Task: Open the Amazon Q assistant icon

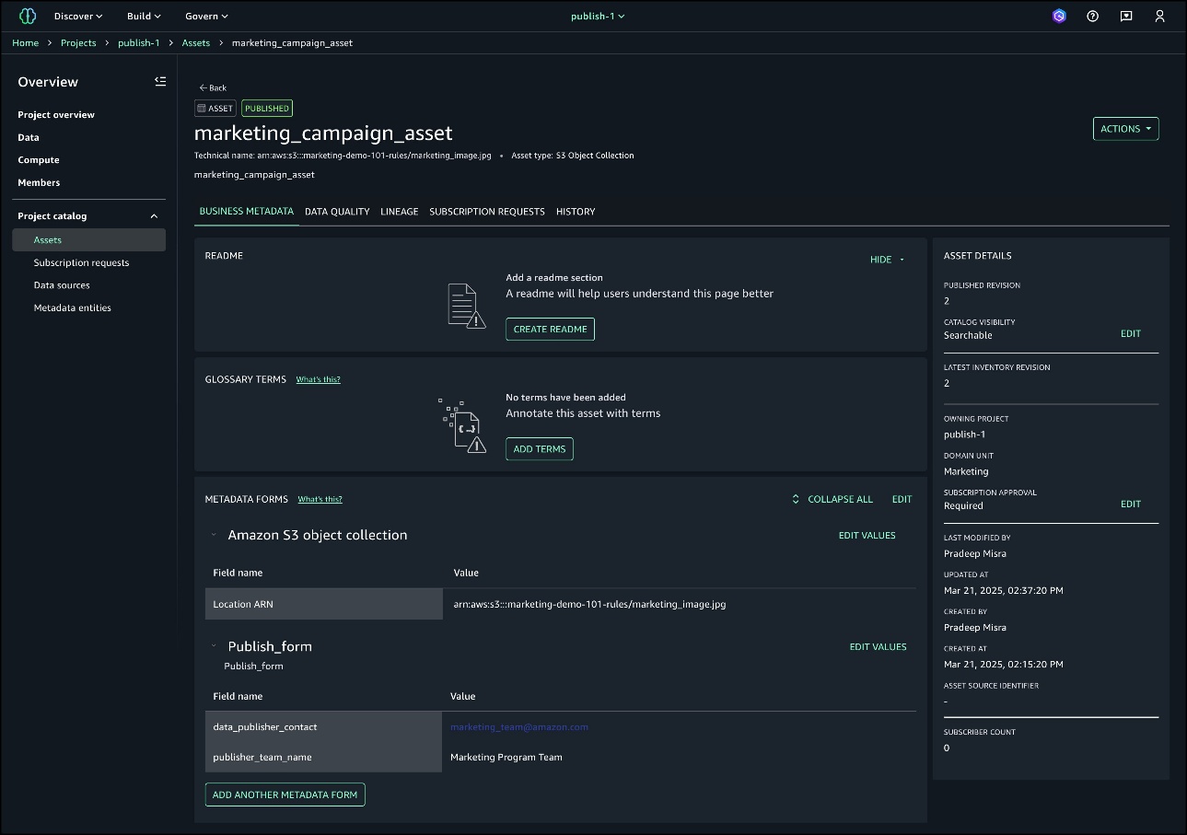Action: (x=1059, y=16)
